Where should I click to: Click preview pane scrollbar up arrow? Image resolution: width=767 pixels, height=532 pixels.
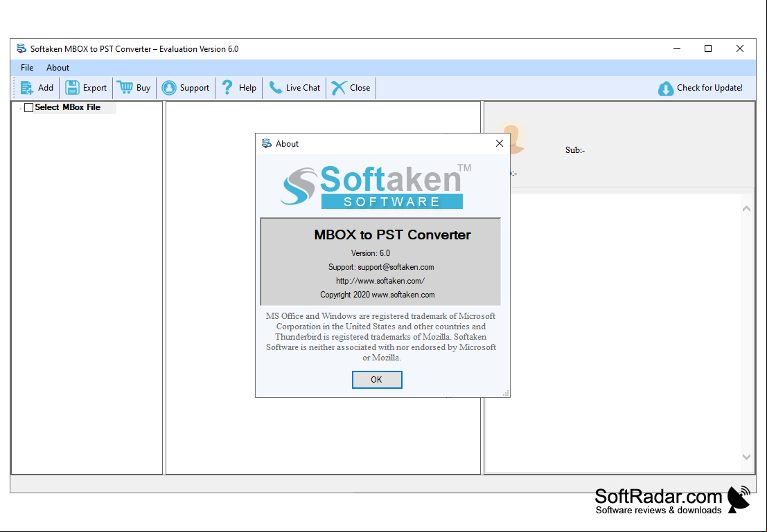pos(746,209)
